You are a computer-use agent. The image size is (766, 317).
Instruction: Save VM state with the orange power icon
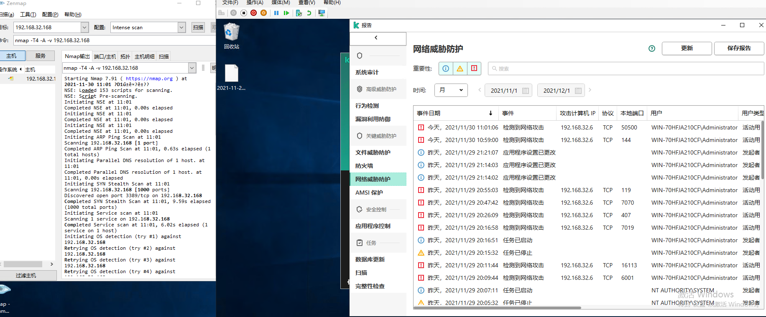[x=263, y=13]
